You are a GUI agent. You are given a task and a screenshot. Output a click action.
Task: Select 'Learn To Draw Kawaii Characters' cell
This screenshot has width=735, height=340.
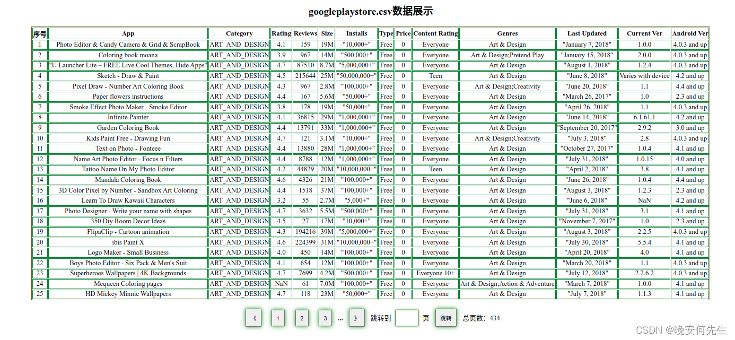[x=128, y=200]
